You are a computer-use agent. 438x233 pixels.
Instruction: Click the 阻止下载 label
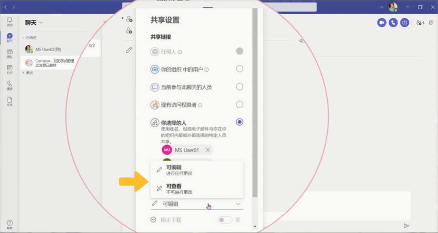[x=171, y=220]
